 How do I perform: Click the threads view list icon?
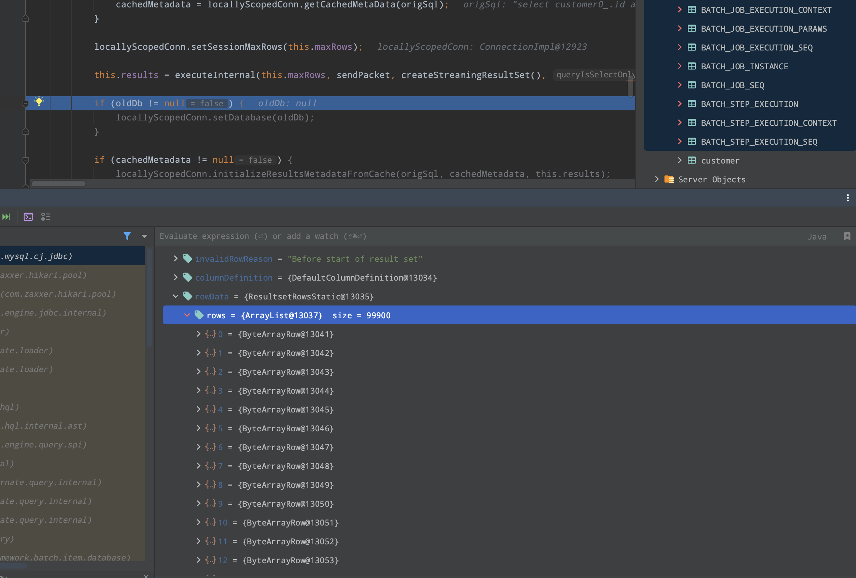point(46,217)
